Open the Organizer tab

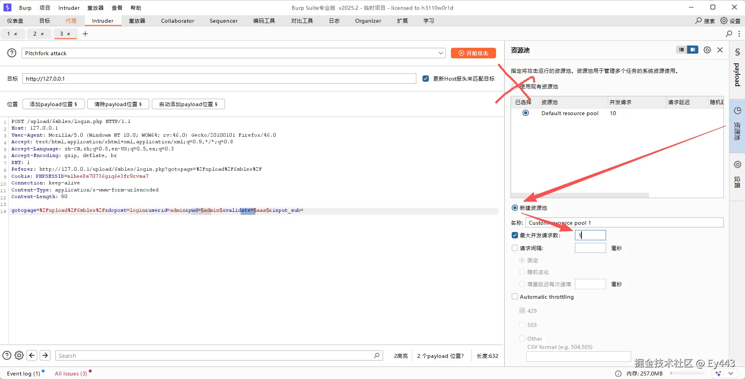pos(368,21)
